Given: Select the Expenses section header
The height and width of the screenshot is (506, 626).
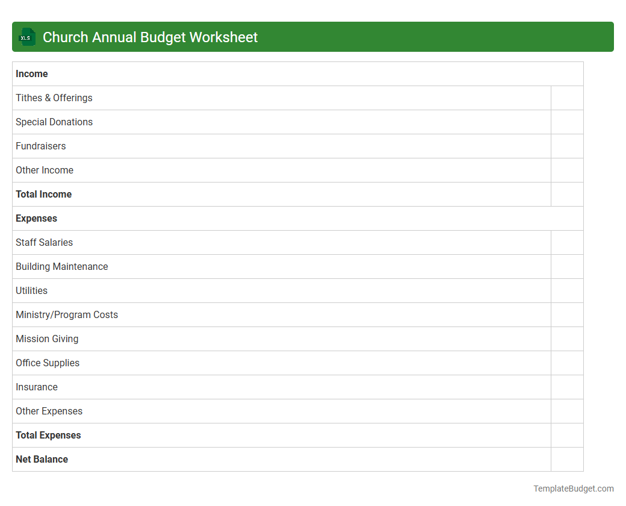Looking at the screenshot, I should (x=36, y=218).
